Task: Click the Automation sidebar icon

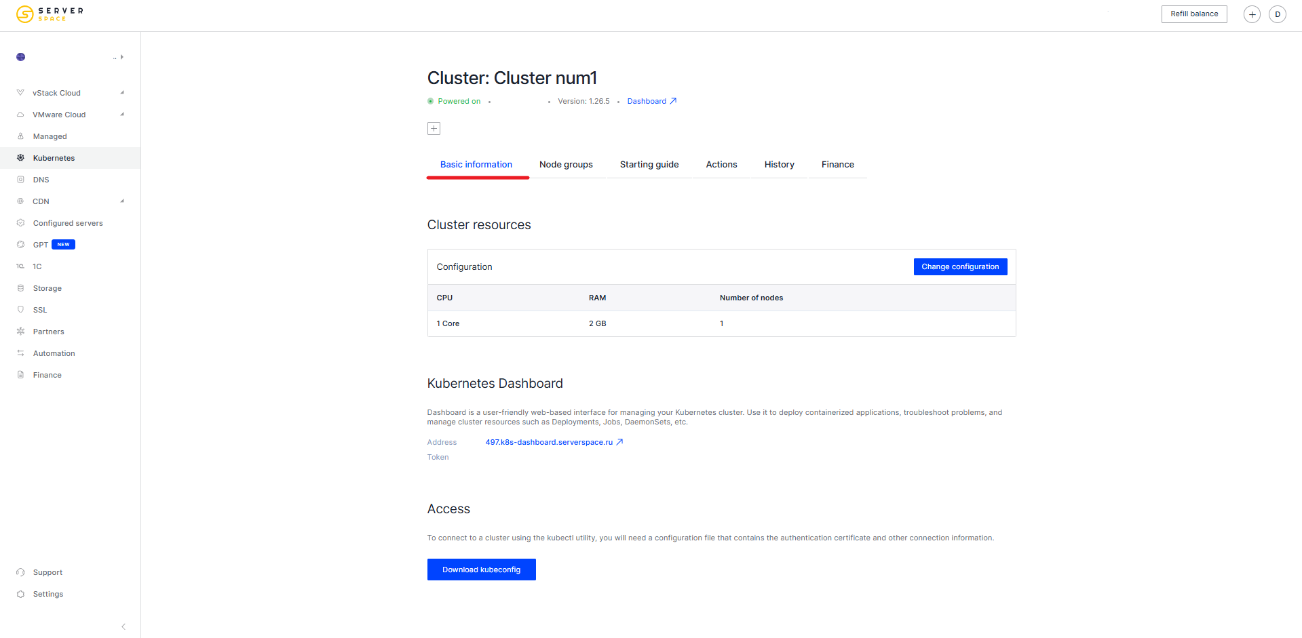Action: coord(20,353)
